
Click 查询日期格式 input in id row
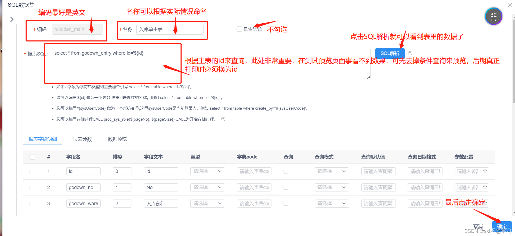click(425, 171)
